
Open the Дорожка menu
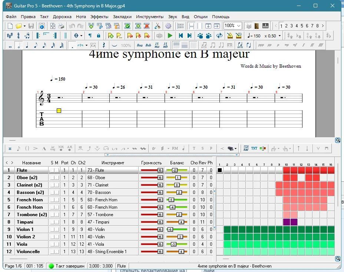(62, 17)
